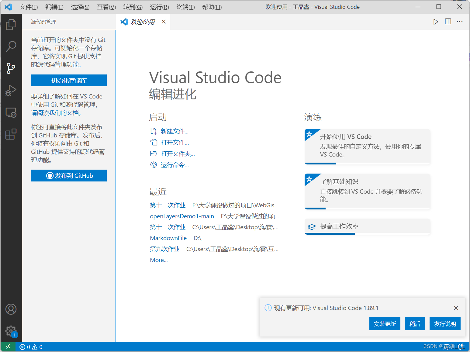Open recent 第九次作业 folder

click(x=164, y=249)
